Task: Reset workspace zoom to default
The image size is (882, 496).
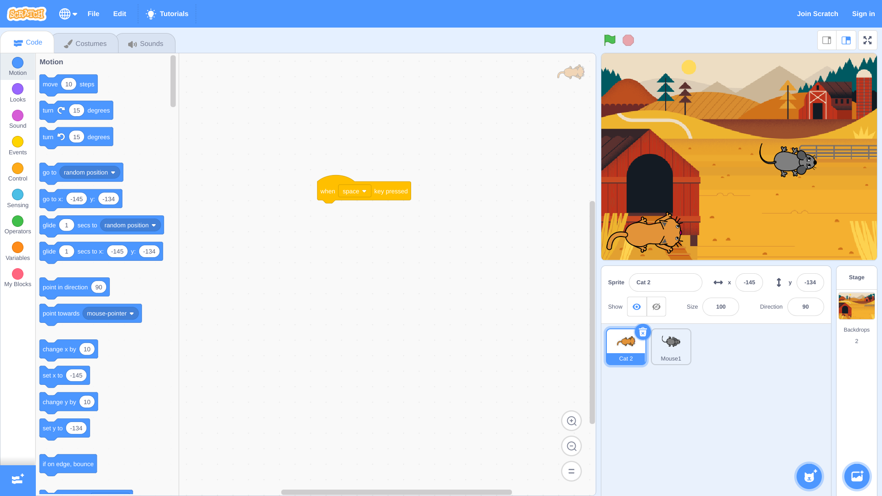Action: pos(571,471)
